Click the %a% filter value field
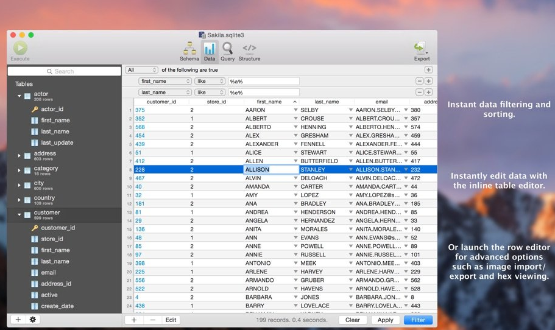Screen dimensions: 555x330 [264, 82]
